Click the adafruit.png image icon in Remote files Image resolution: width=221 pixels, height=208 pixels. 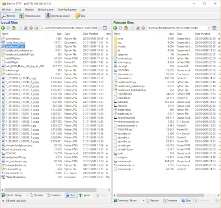click(x=115, y=62)
